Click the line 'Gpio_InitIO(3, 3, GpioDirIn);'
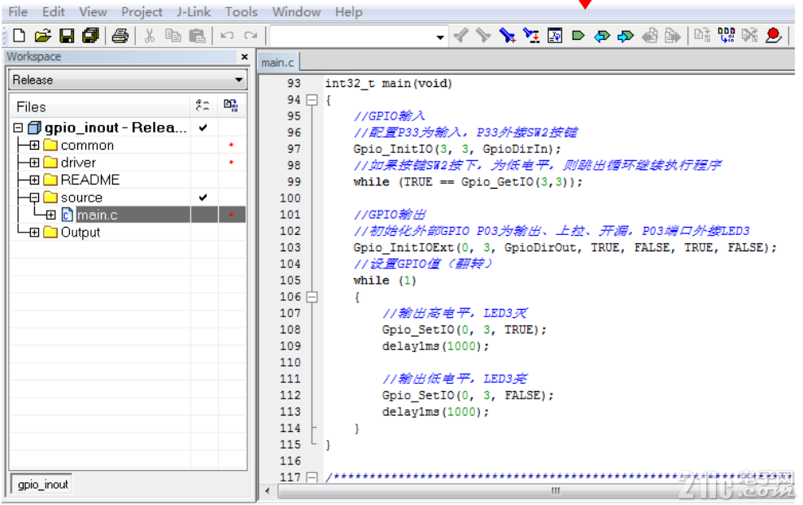The height and width of the screenshot is (505, 803). [x=457, y=149]
